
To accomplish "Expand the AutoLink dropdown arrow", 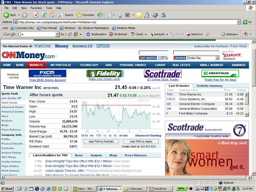I will click(x=167, y=34).
